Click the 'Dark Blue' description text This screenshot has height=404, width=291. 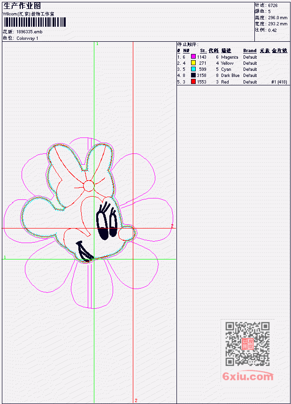point(230,76)
